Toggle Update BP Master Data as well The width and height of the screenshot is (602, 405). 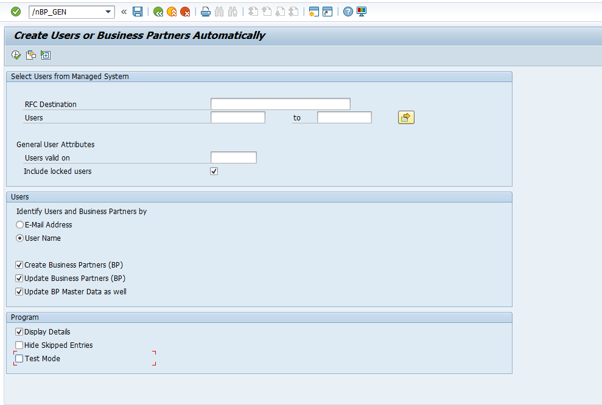[x=19, y=292]
